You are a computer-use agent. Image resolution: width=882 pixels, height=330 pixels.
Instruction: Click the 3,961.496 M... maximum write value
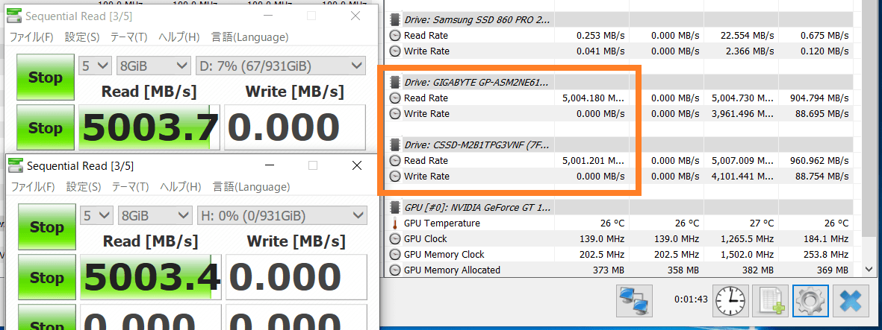point(742,114)
